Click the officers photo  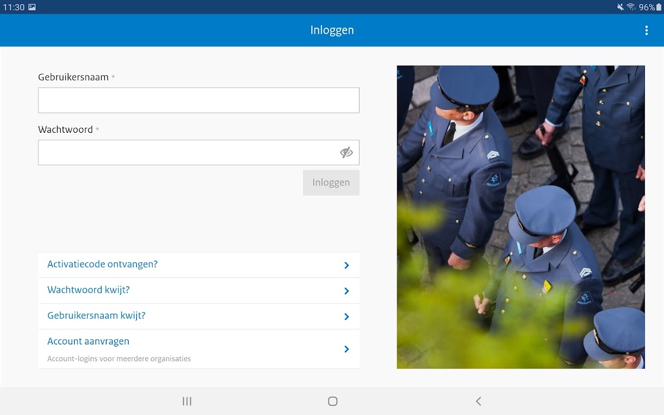[521, 217]
